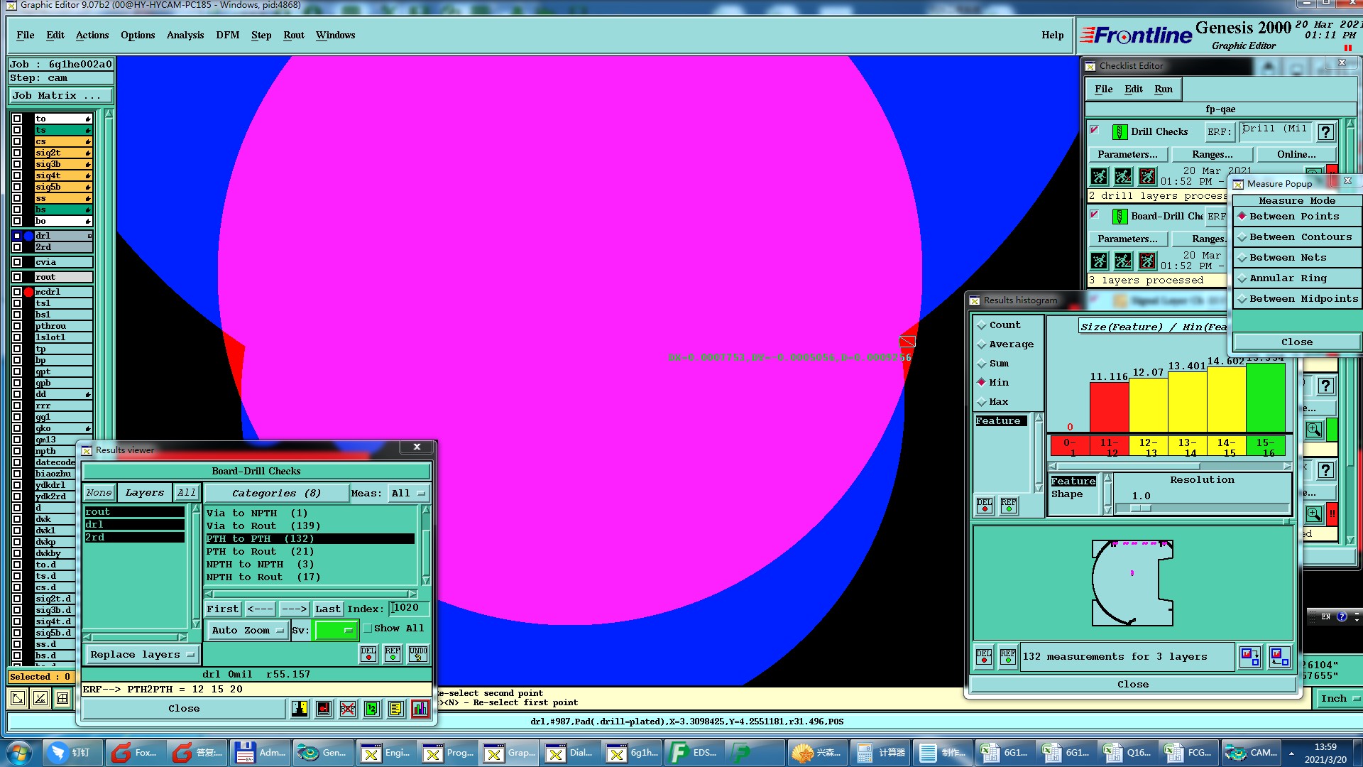Viewport: 1363px width, 767px height.
Task: Click the red 11-12 histogram range swatch
Action: 1109,447
